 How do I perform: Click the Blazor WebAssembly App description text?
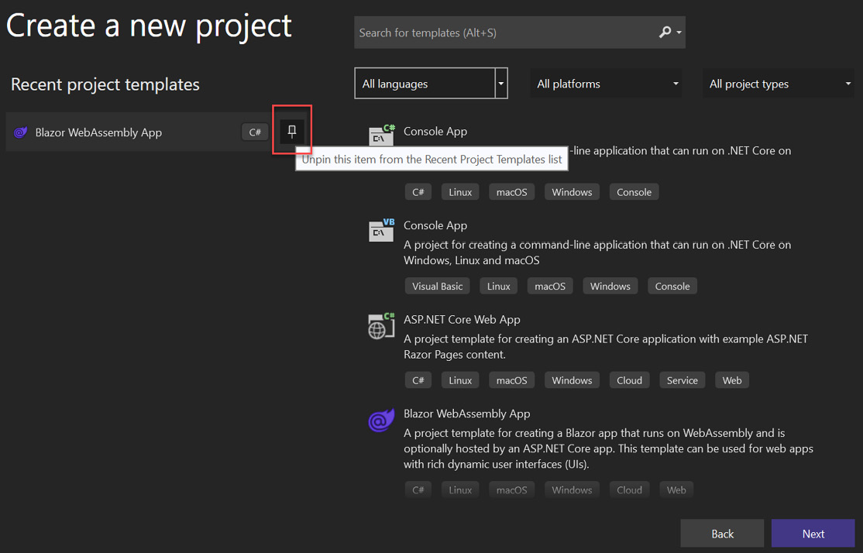click(x=608, y=448)
